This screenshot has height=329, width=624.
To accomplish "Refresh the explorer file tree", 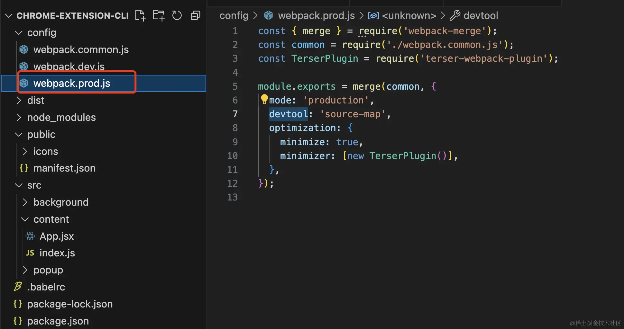I will [x=177, y=15].
